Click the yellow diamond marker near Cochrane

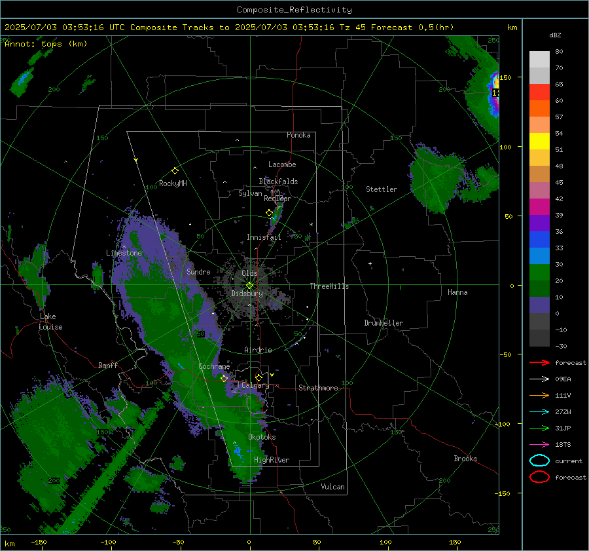(x=224, y=379)
